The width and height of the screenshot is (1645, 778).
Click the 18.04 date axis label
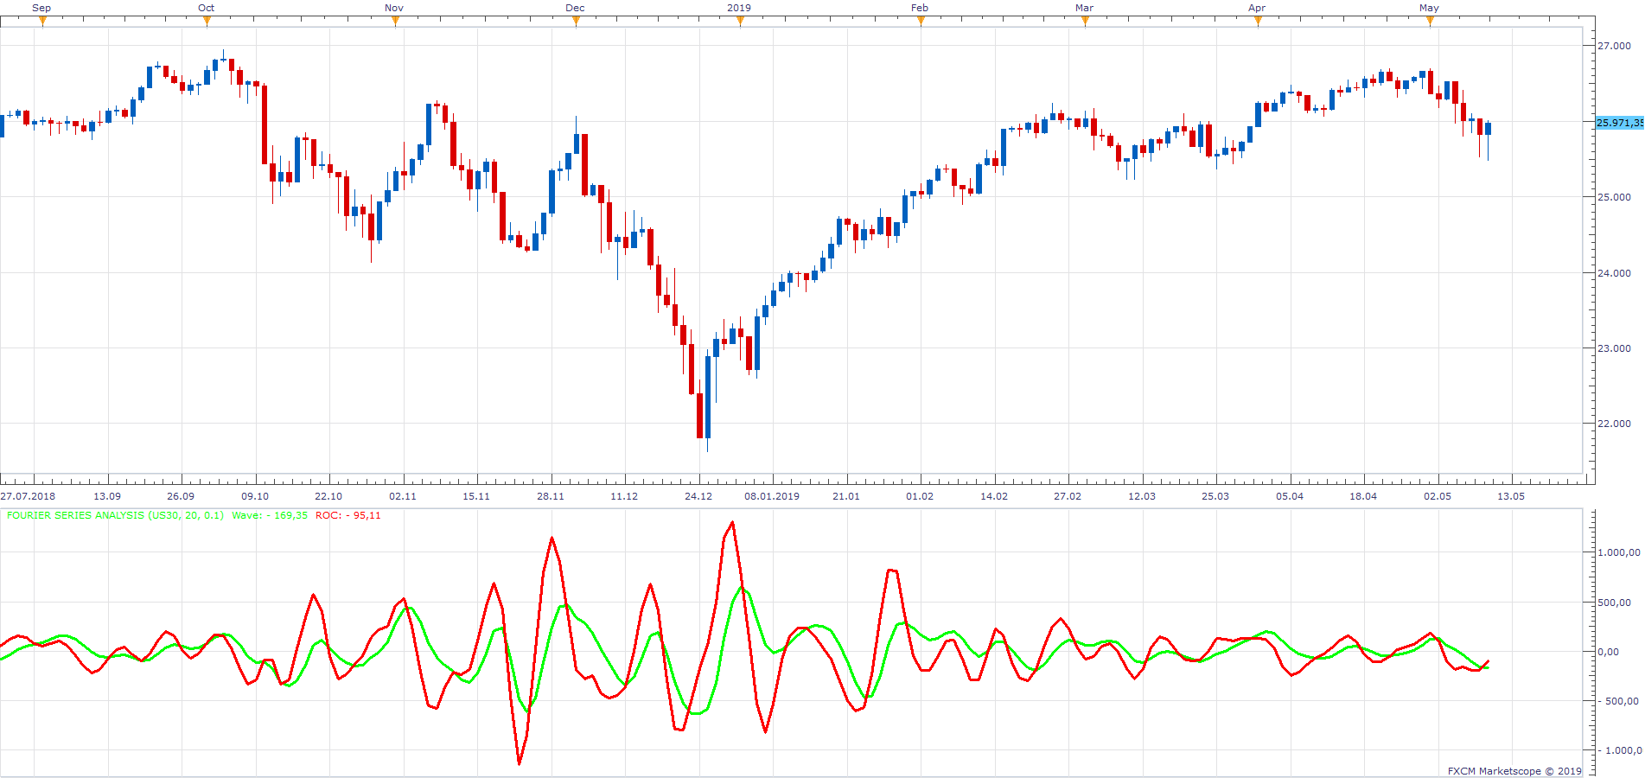(1363, 496)
